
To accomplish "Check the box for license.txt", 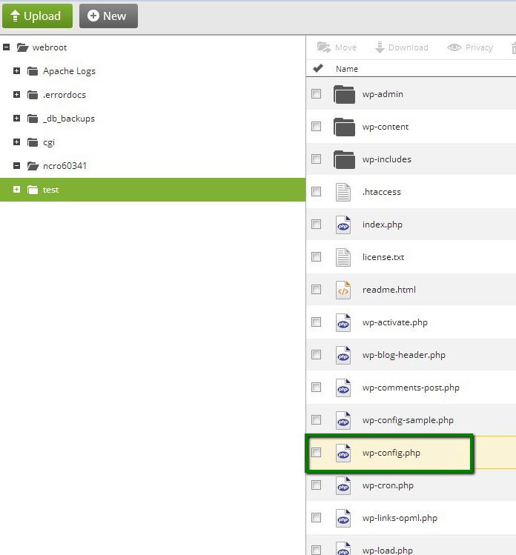I will click(x=317, y=256).
